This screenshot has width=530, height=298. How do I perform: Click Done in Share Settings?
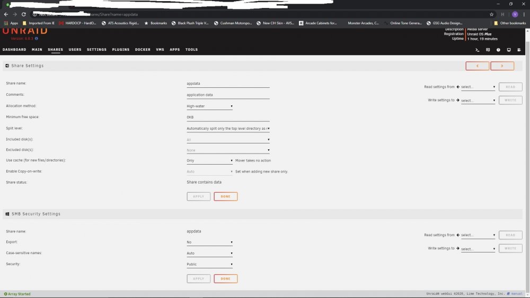(x=225, y=196)
